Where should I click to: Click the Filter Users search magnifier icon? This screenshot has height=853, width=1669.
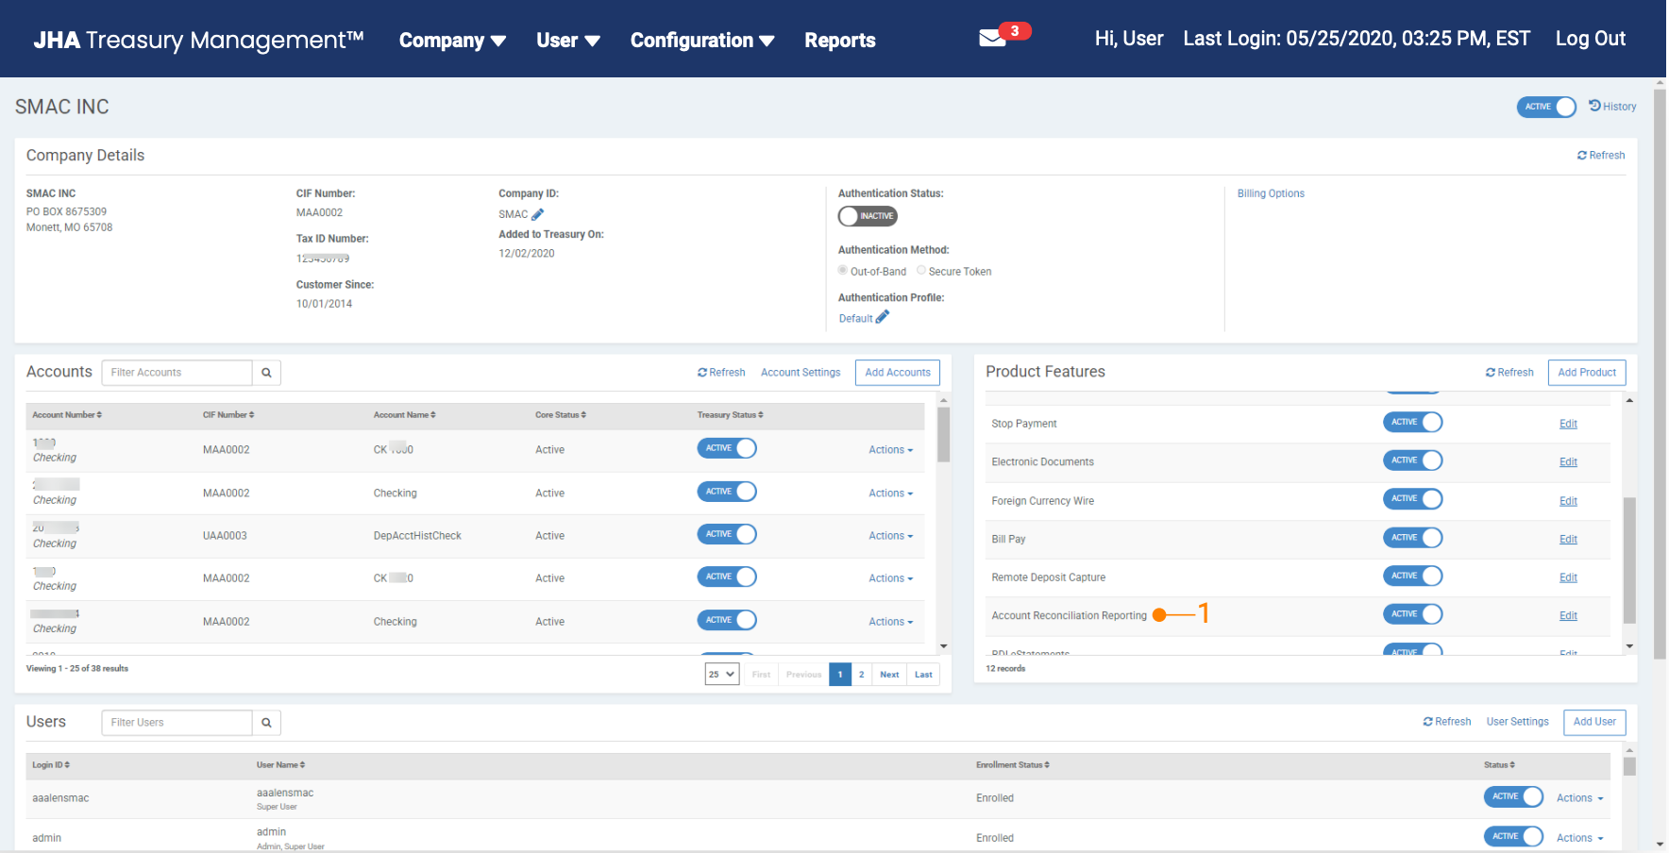266,723
